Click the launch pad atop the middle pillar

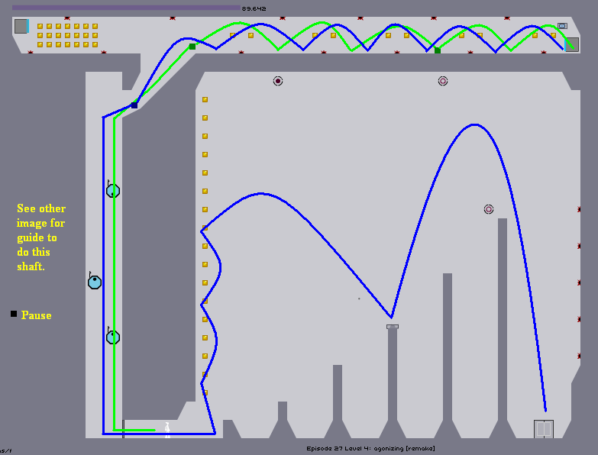[x=393, y=327]
